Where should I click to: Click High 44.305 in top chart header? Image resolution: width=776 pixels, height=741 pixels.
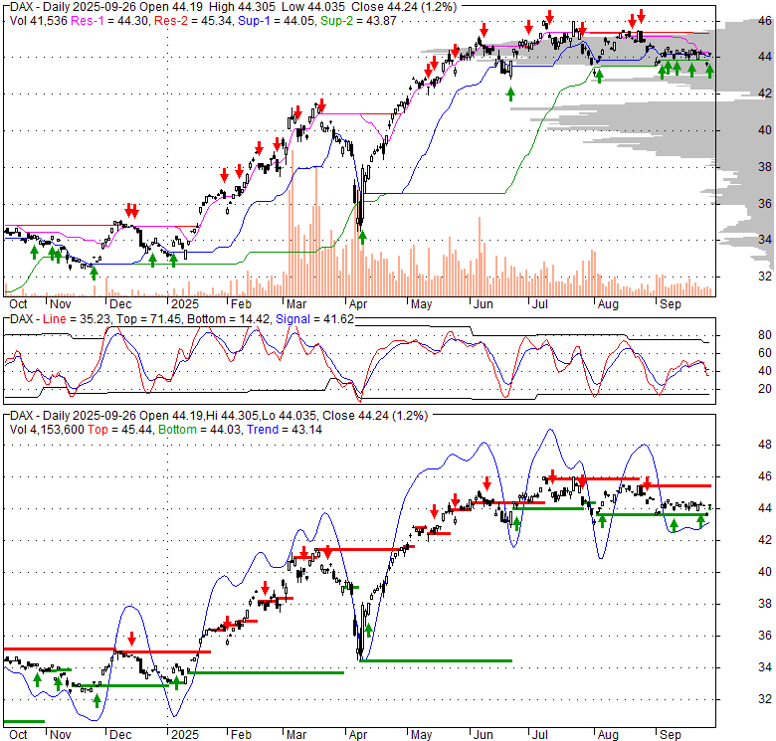pyautogui.click(x=243, y=6)
